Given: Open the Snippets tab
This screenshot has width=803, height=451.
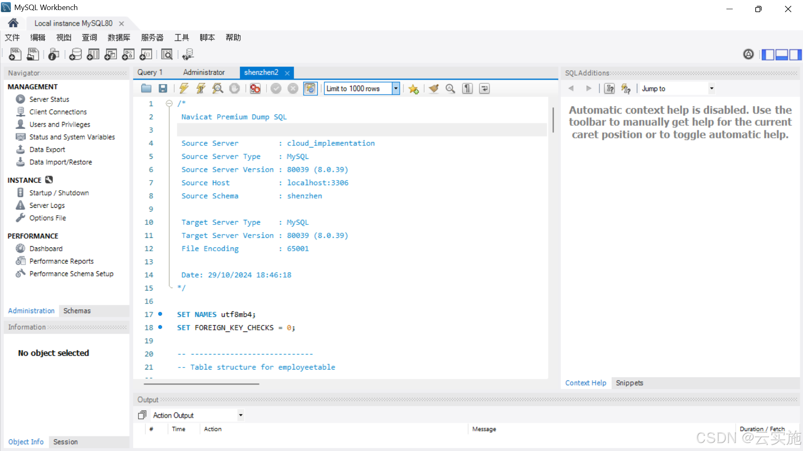Looking at the screenshot, I should [x=629, y=383].
